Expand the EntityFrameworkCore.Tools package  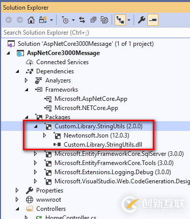coord(36,163)
